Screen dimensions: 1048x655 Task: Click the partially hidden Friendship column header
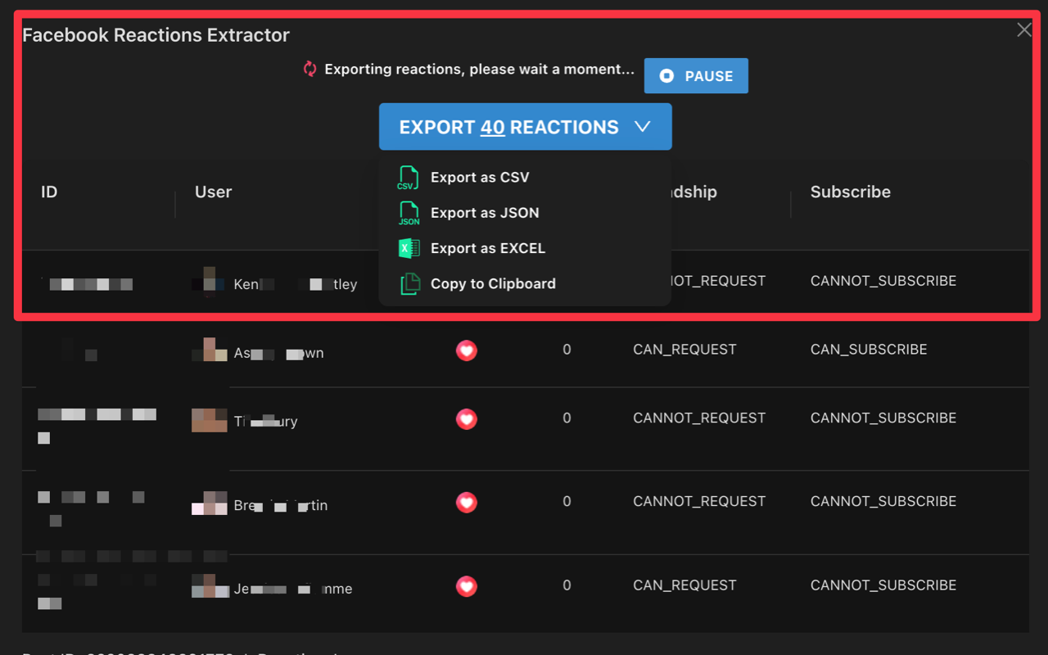point(694,192)
